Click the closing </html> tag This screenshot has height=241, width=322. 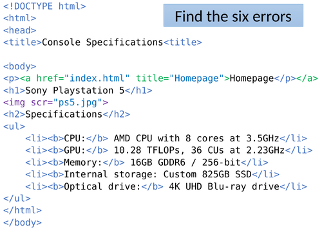23,210
